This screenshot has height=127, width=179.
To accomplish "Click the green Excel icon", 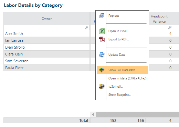I will [x=102, y=31].
